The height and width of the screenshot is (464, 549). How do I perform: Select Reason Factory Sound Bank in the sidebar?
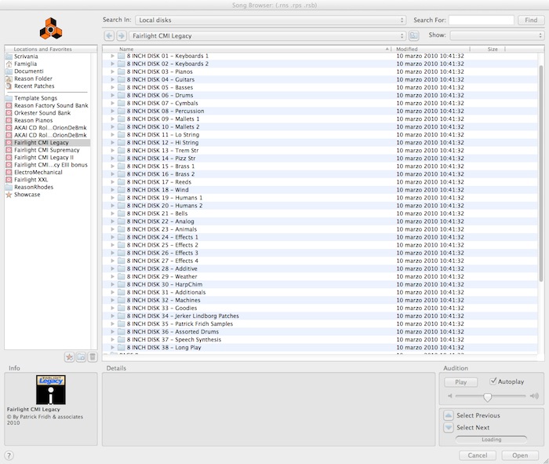[51, 105]
